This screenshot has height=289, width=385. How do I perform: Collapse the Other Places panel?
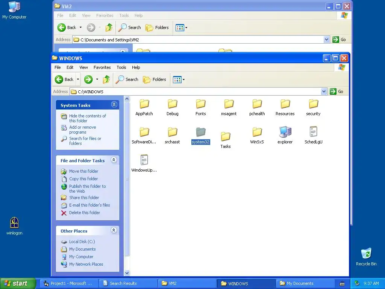tap(114, 230)
